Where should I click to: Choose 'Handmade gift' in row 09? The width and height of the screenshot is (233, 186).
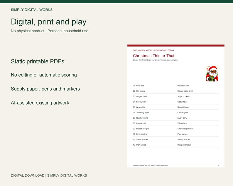click(142, 129)
